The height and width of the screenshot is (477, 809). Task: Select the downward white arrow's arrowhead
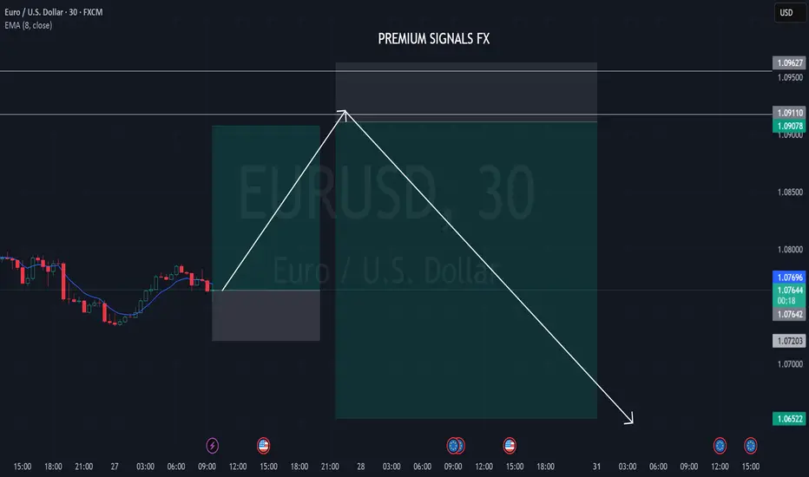pyautogui.click(x=629, y=420)
